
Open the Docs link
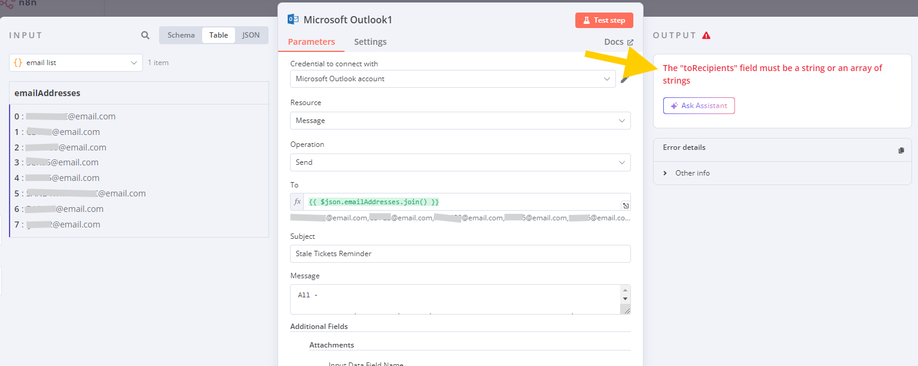click(618, 42)
